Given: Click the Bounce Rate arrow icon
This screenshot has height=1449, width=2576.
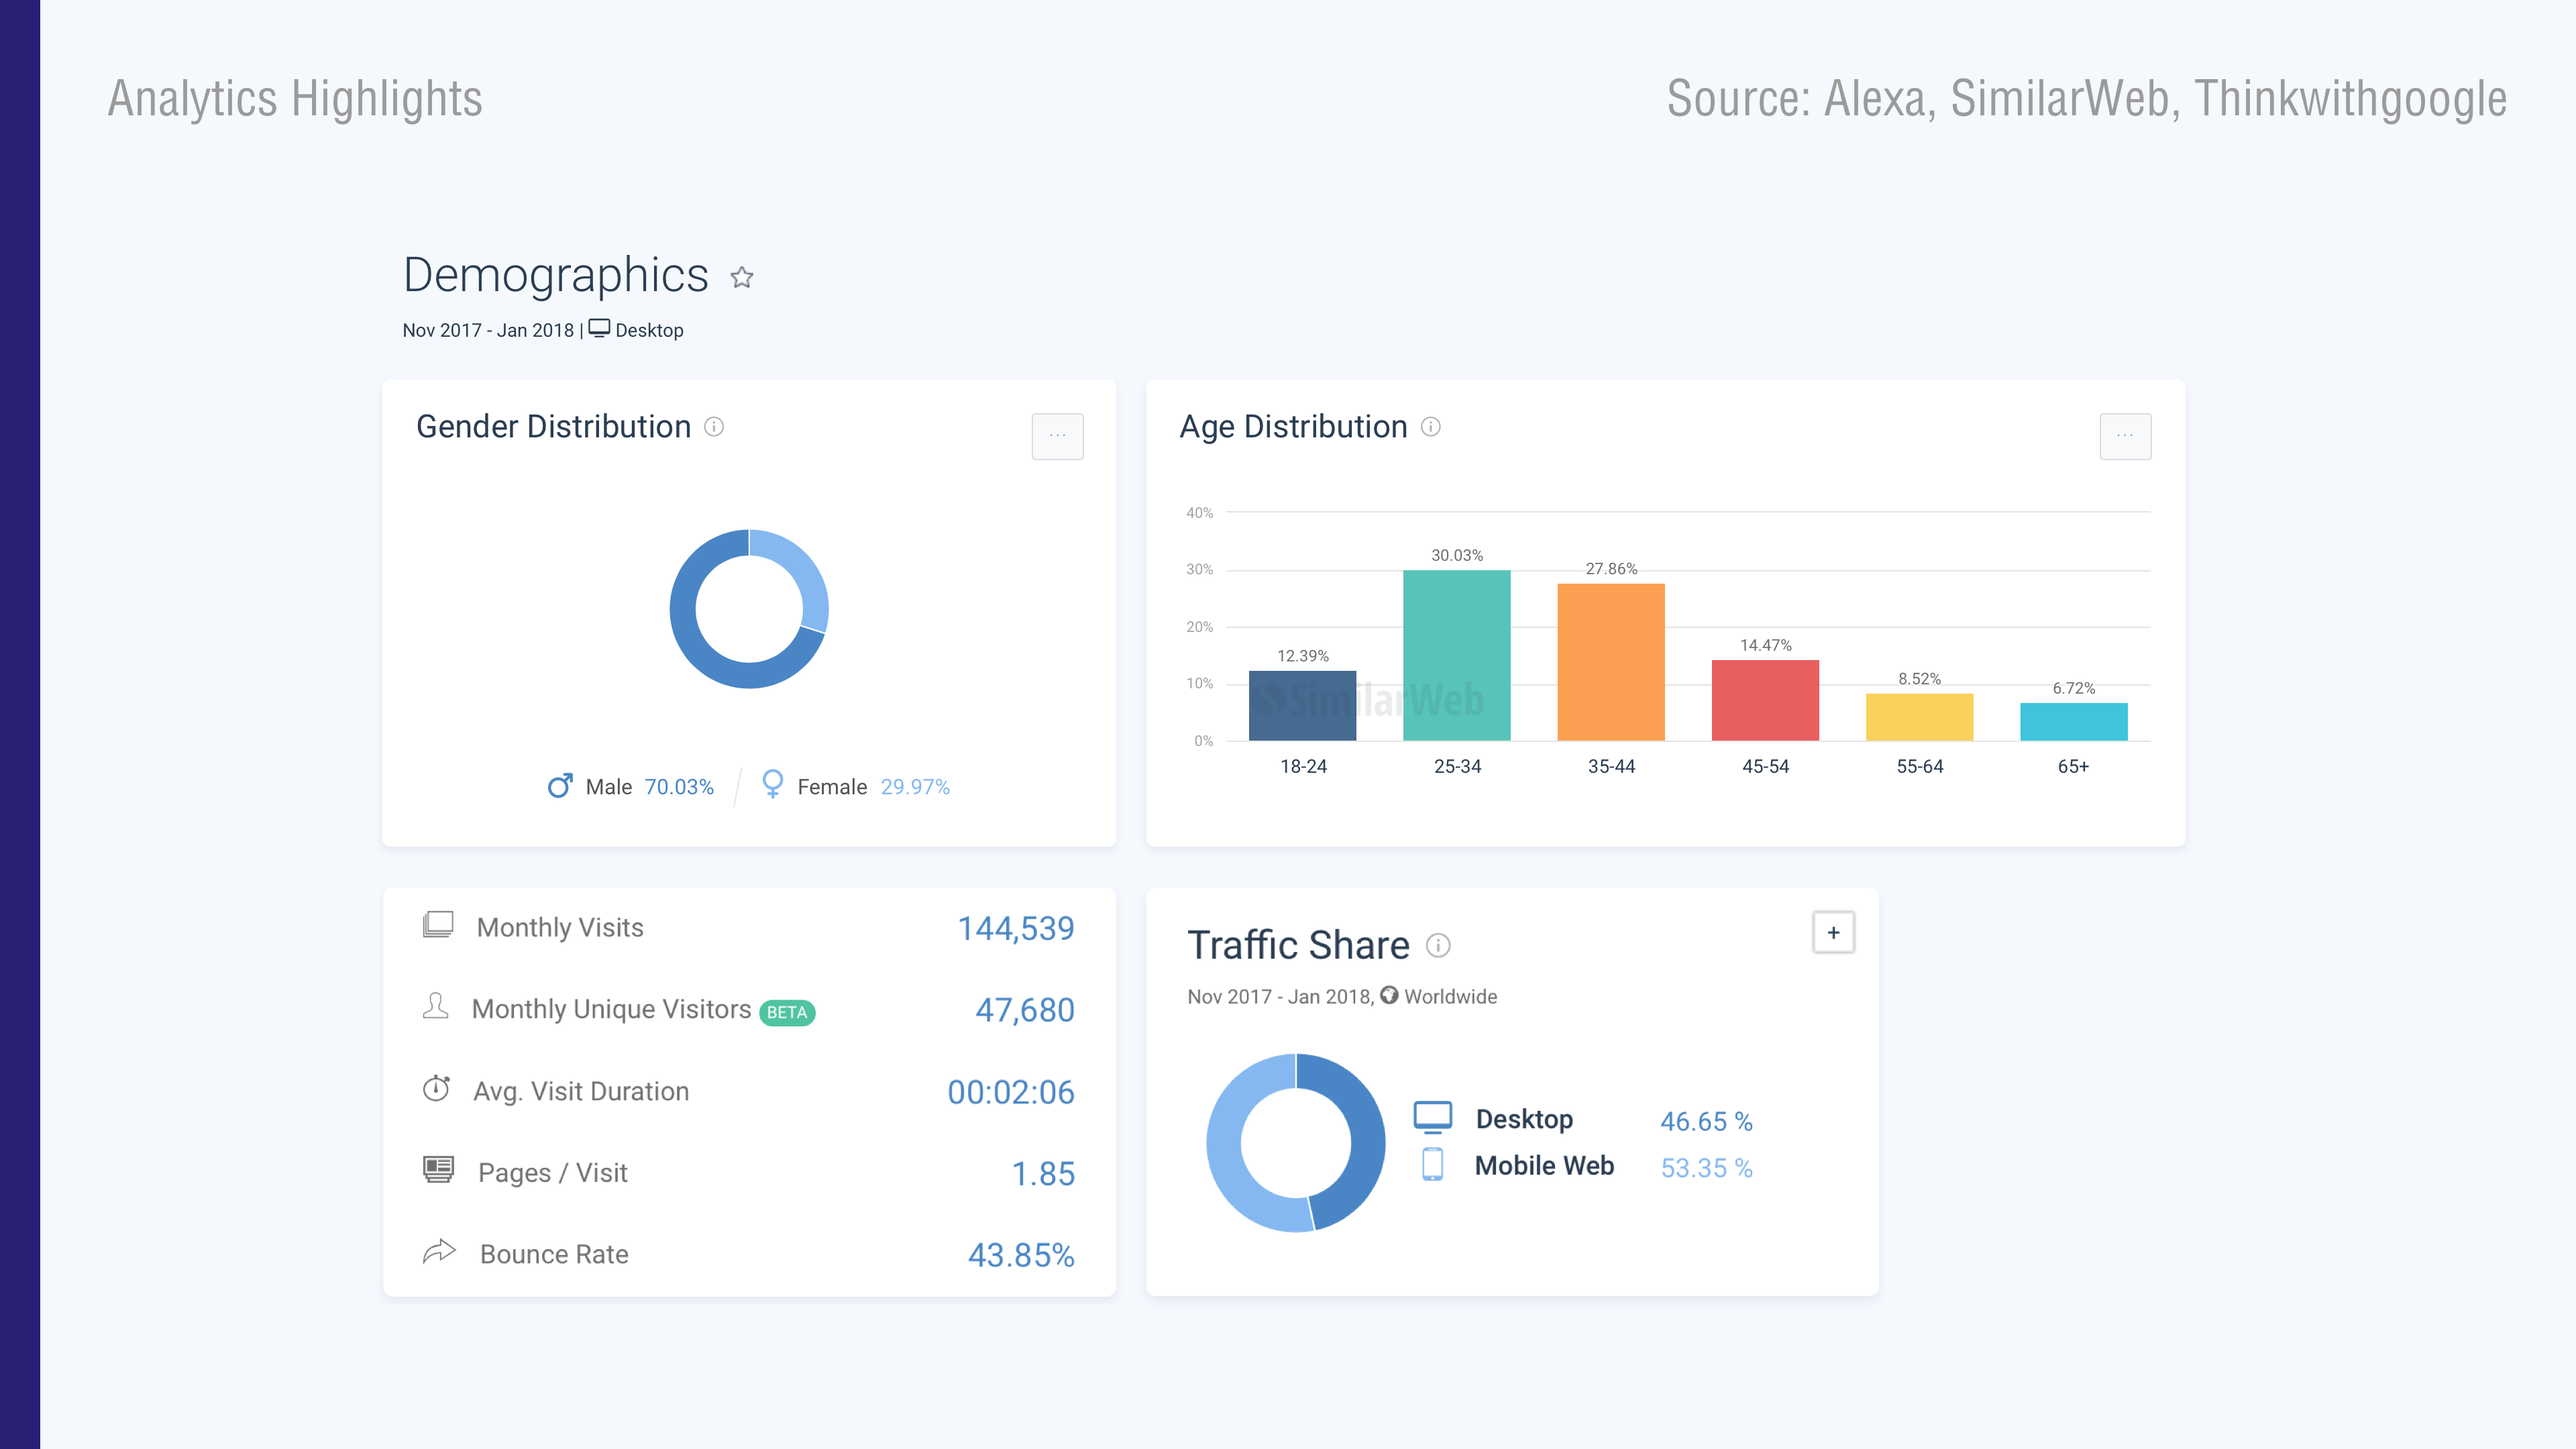Looking at the screenshot, I should 439,1252.
